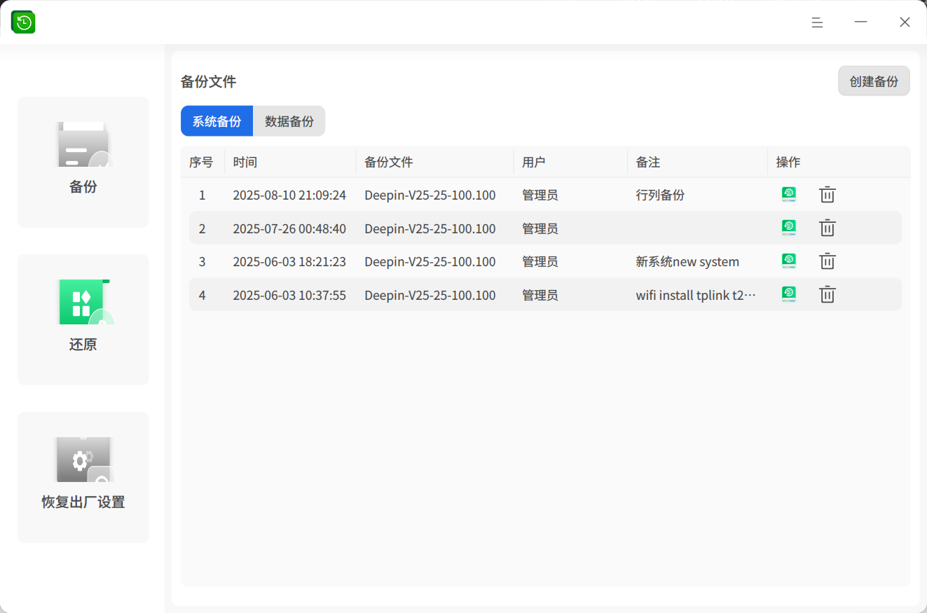The height and width of the screenshot is (613, 927).
Task: Switch to the 数据备份 tab
Action: tap(289, 121)
